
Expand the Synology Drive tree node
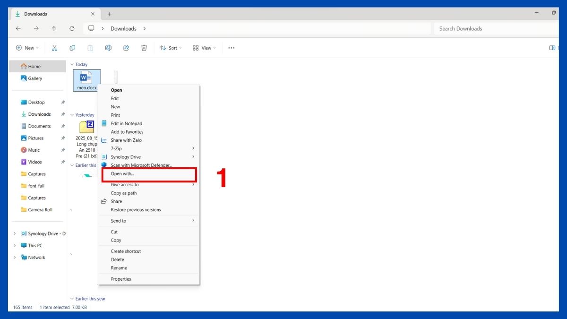tap(15, 233)
